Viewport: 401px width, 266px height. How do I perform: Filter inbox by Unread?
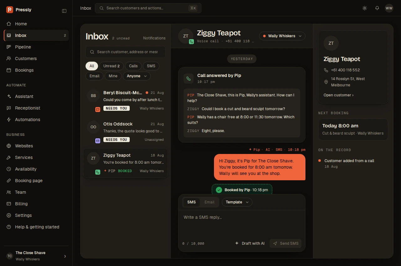[x=112, y=66]
